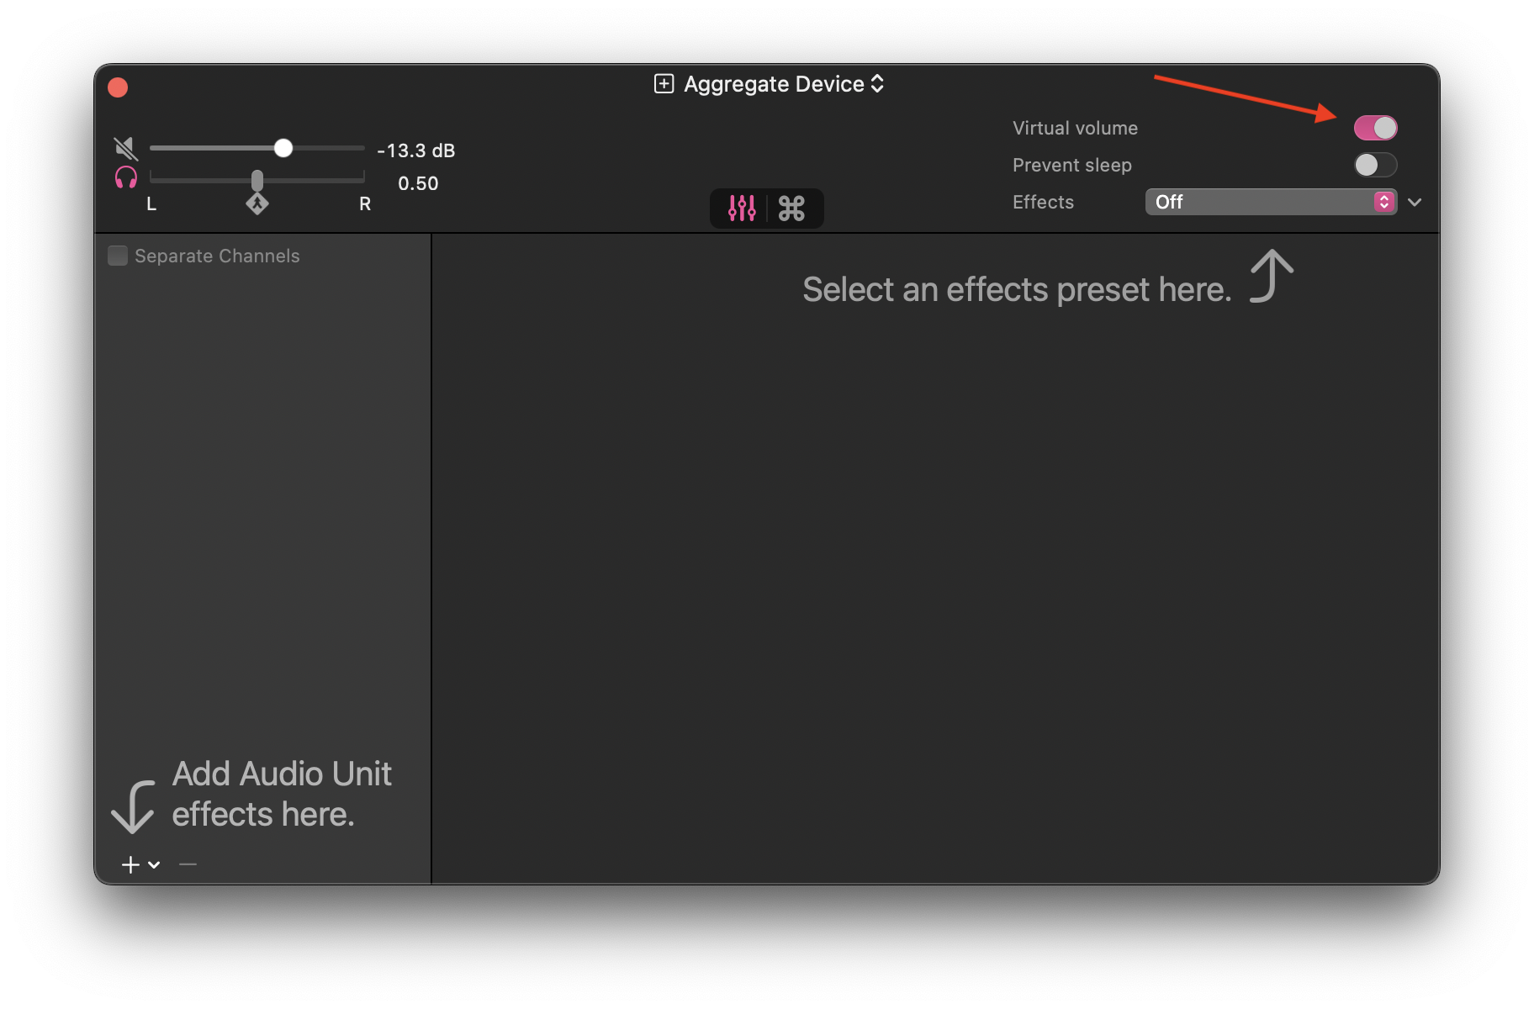The height and width of the screenshot is (1009, 1534).
Task: Click the − icon to remove an effect
Action: point(188,864)
